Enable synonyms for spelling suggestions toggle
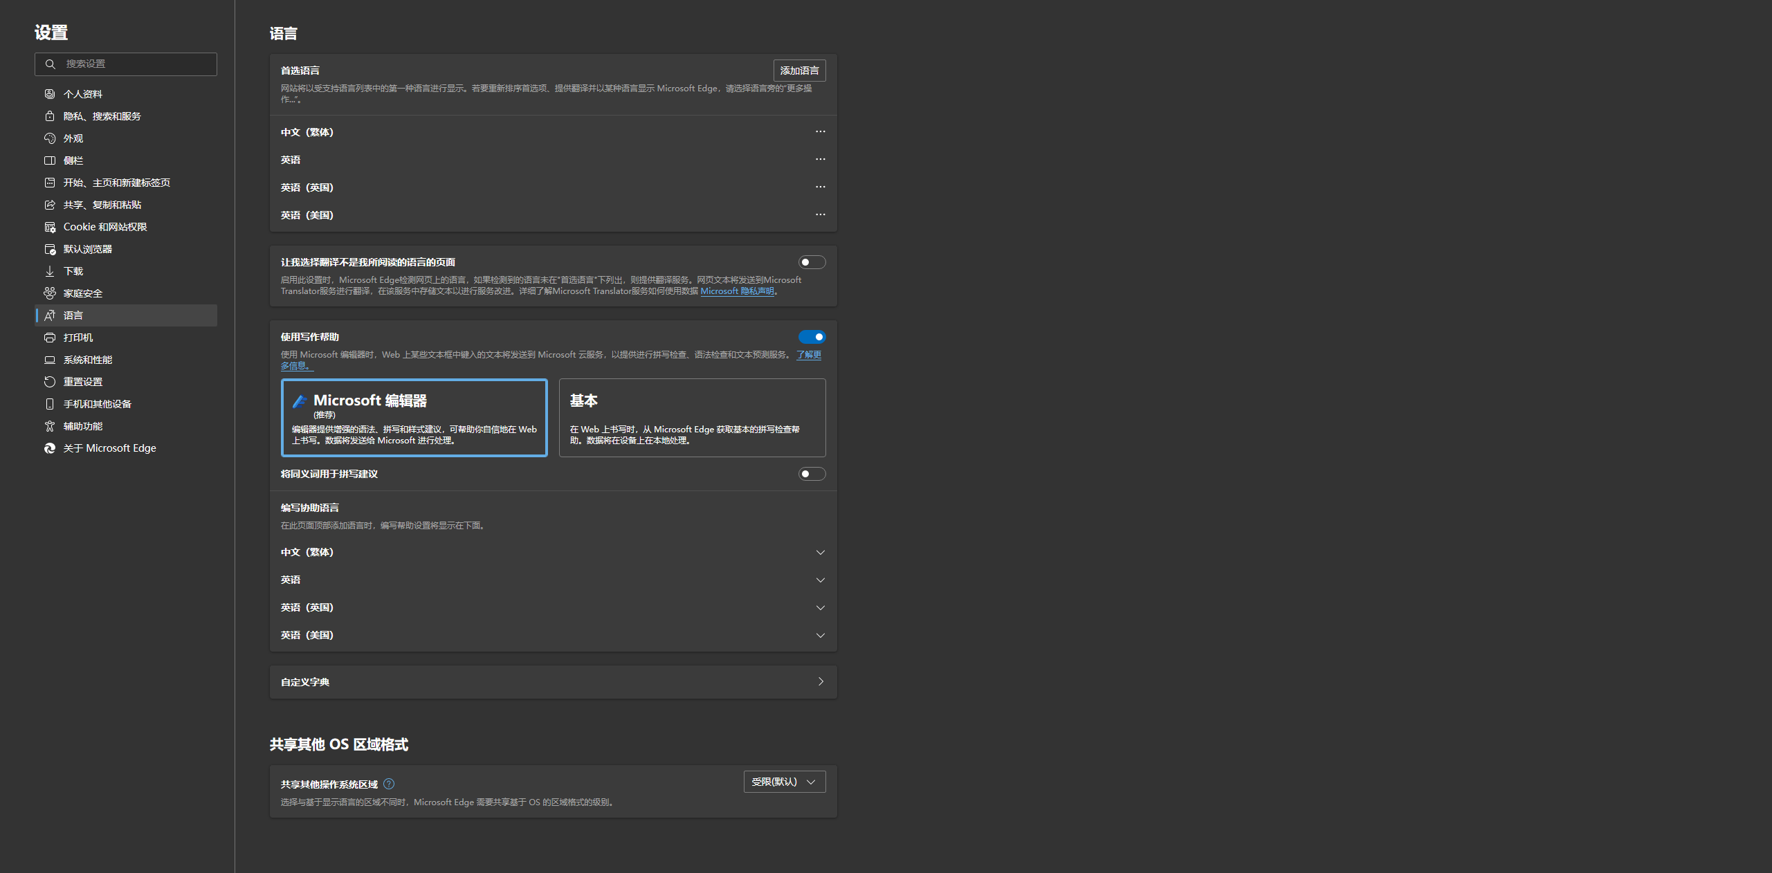1772x873 pixels. 812,474
